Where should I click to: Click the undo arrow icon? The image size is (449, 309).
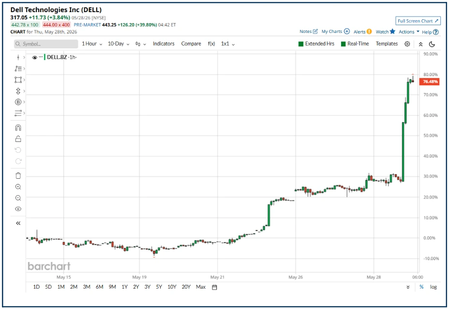pyautogui.click(x=18, y=150)
